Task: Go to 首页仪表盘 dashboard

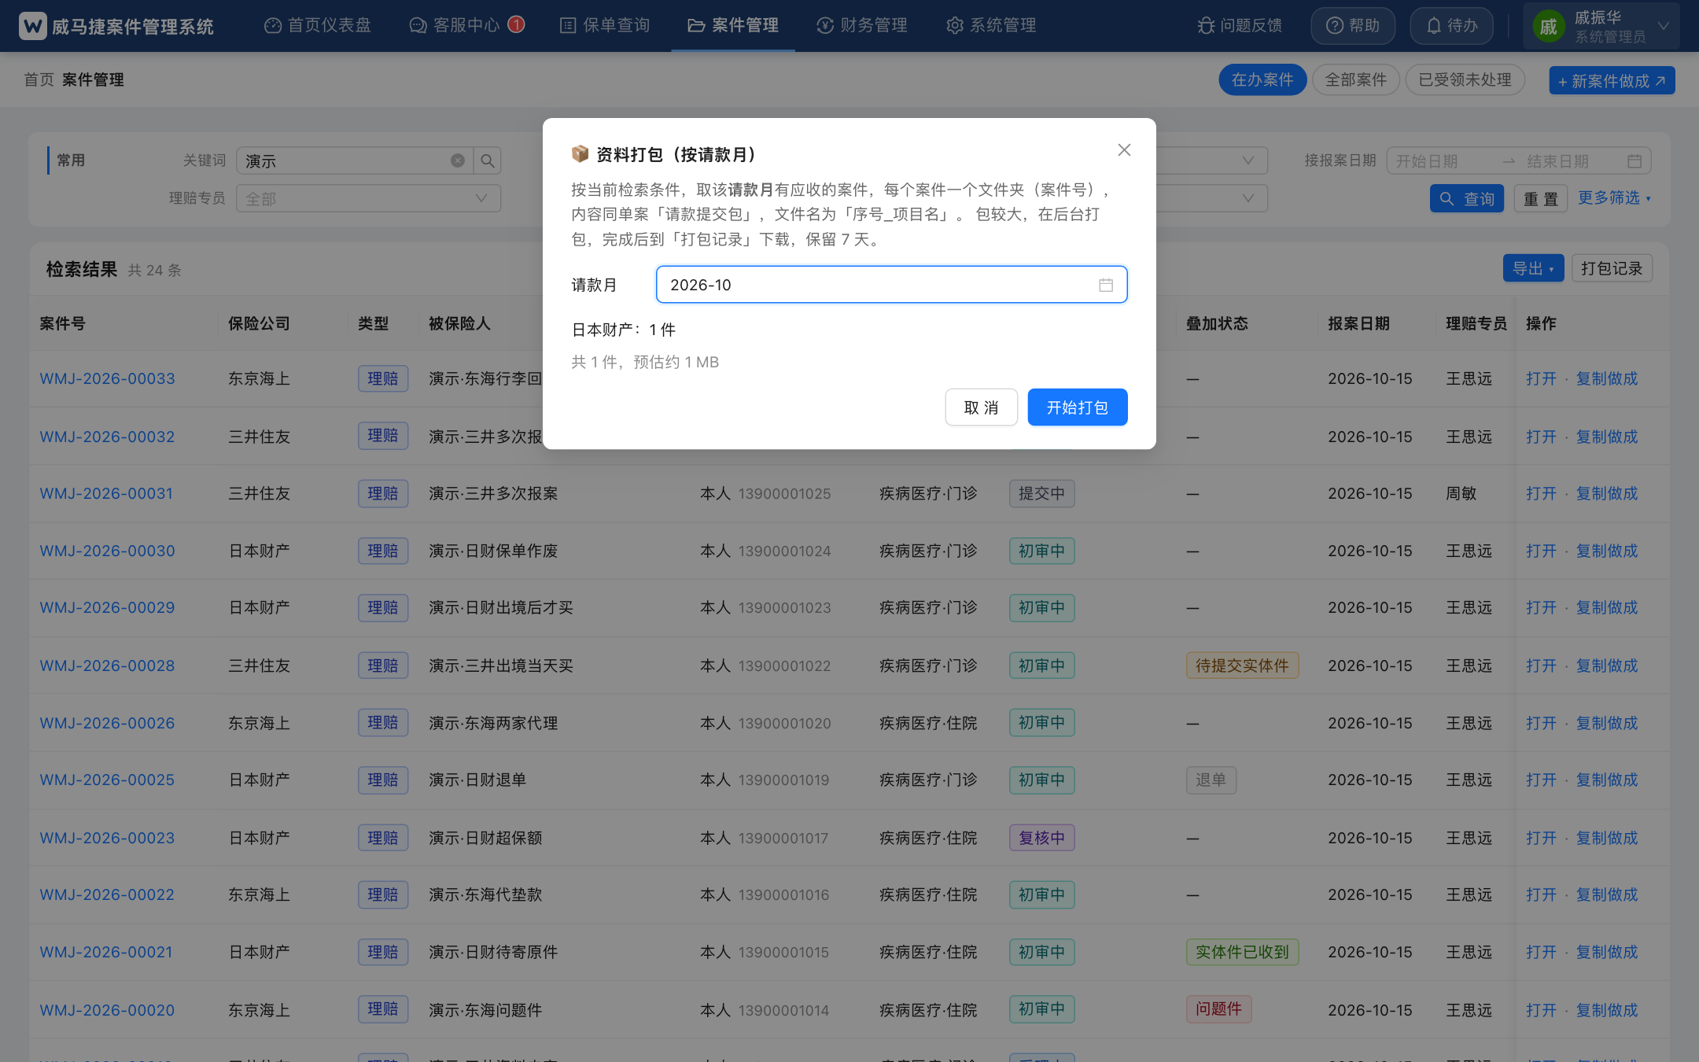Action: point(318,26)
